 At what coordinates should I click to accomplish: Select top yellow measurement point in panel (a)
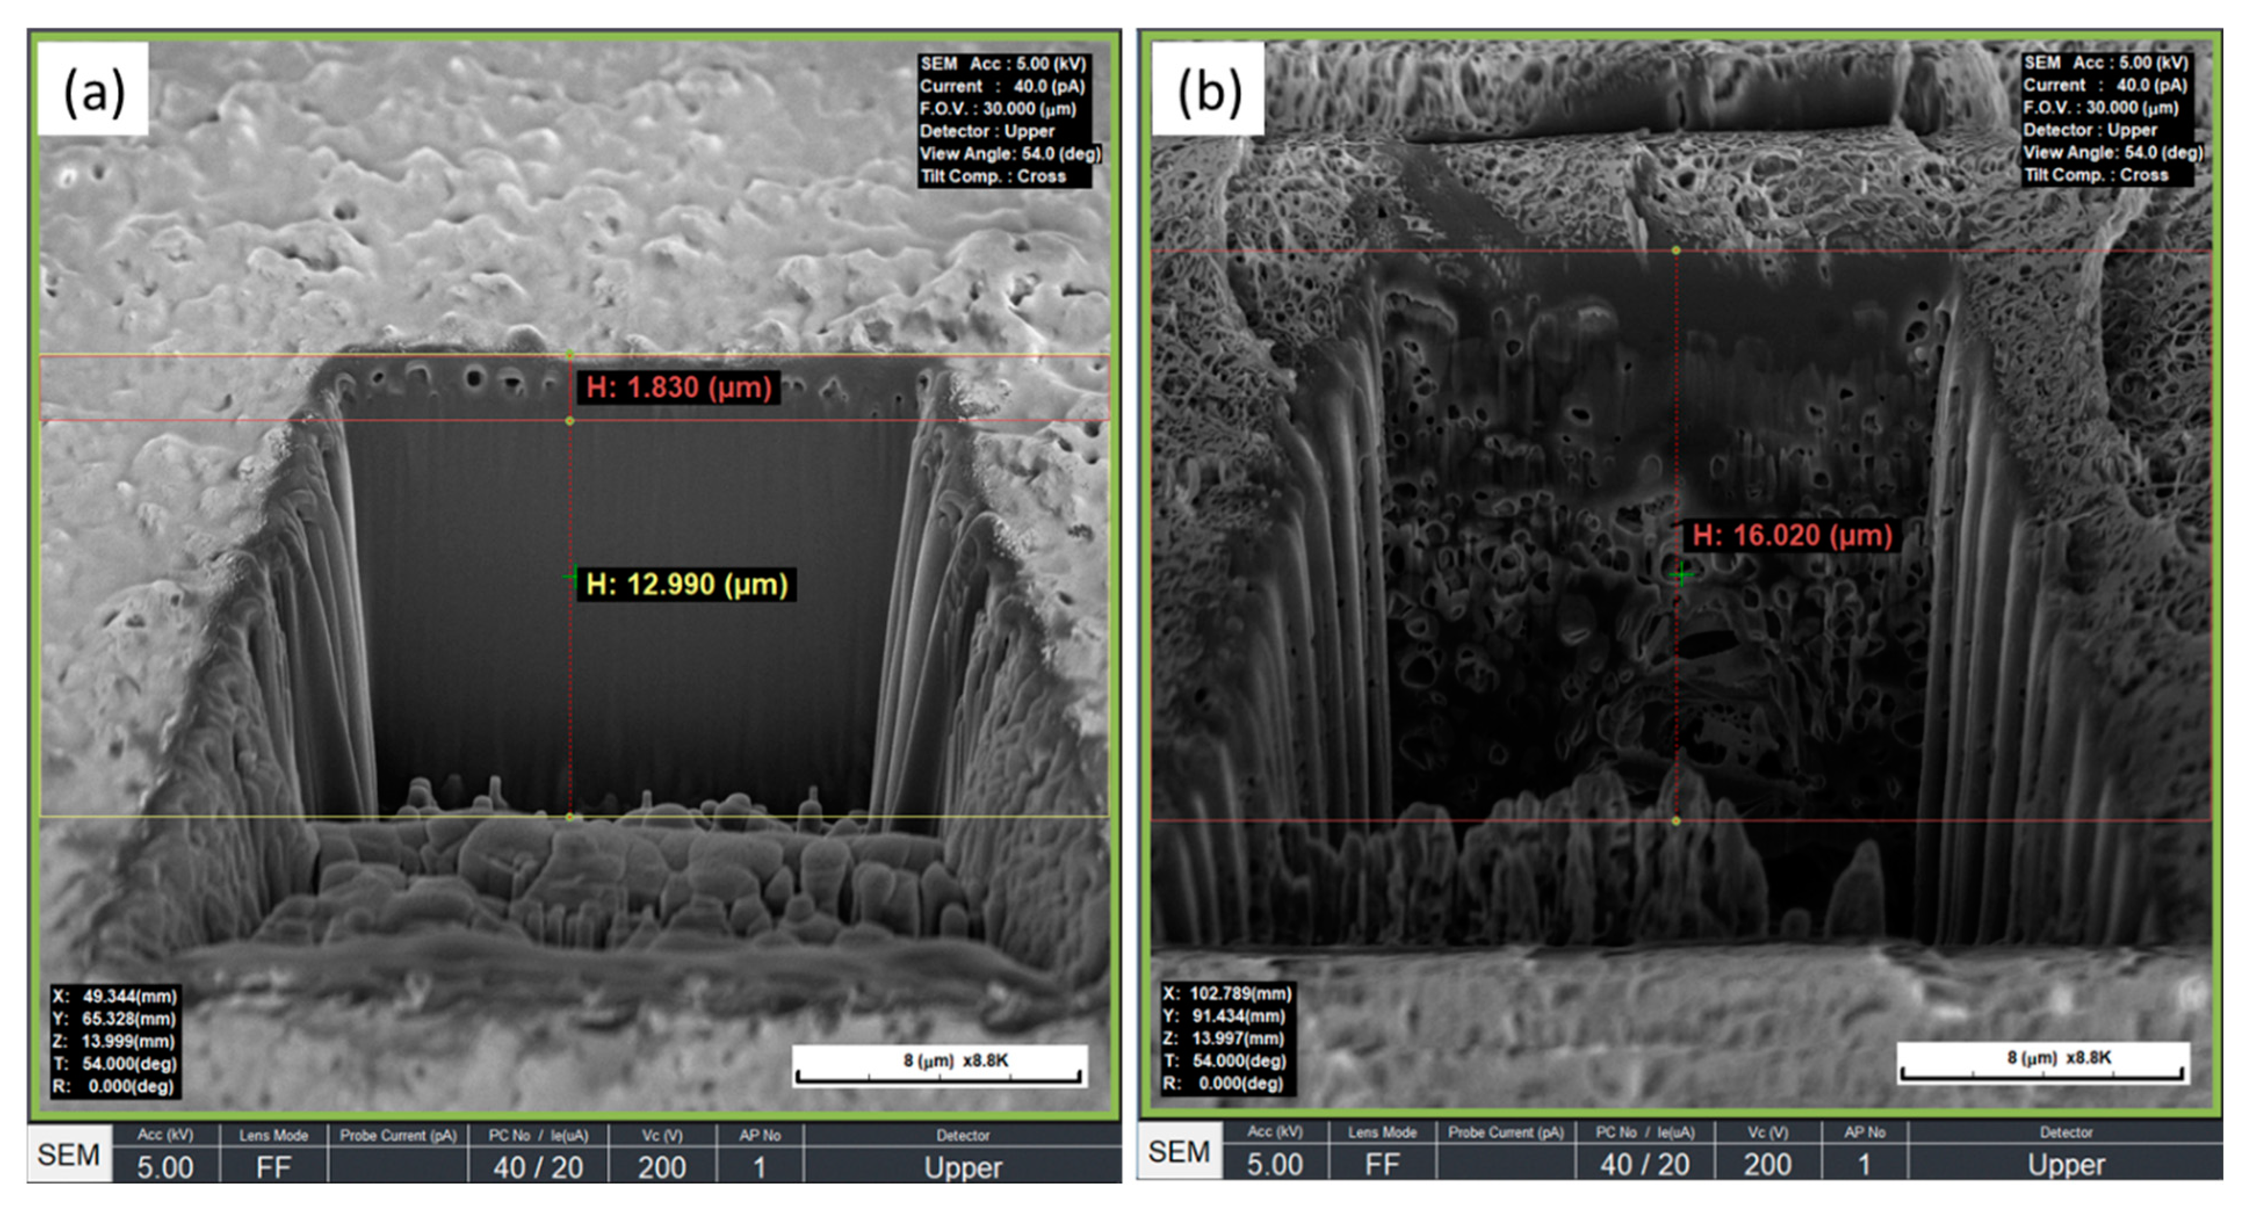pyautogui.click(x=570, y=355)
